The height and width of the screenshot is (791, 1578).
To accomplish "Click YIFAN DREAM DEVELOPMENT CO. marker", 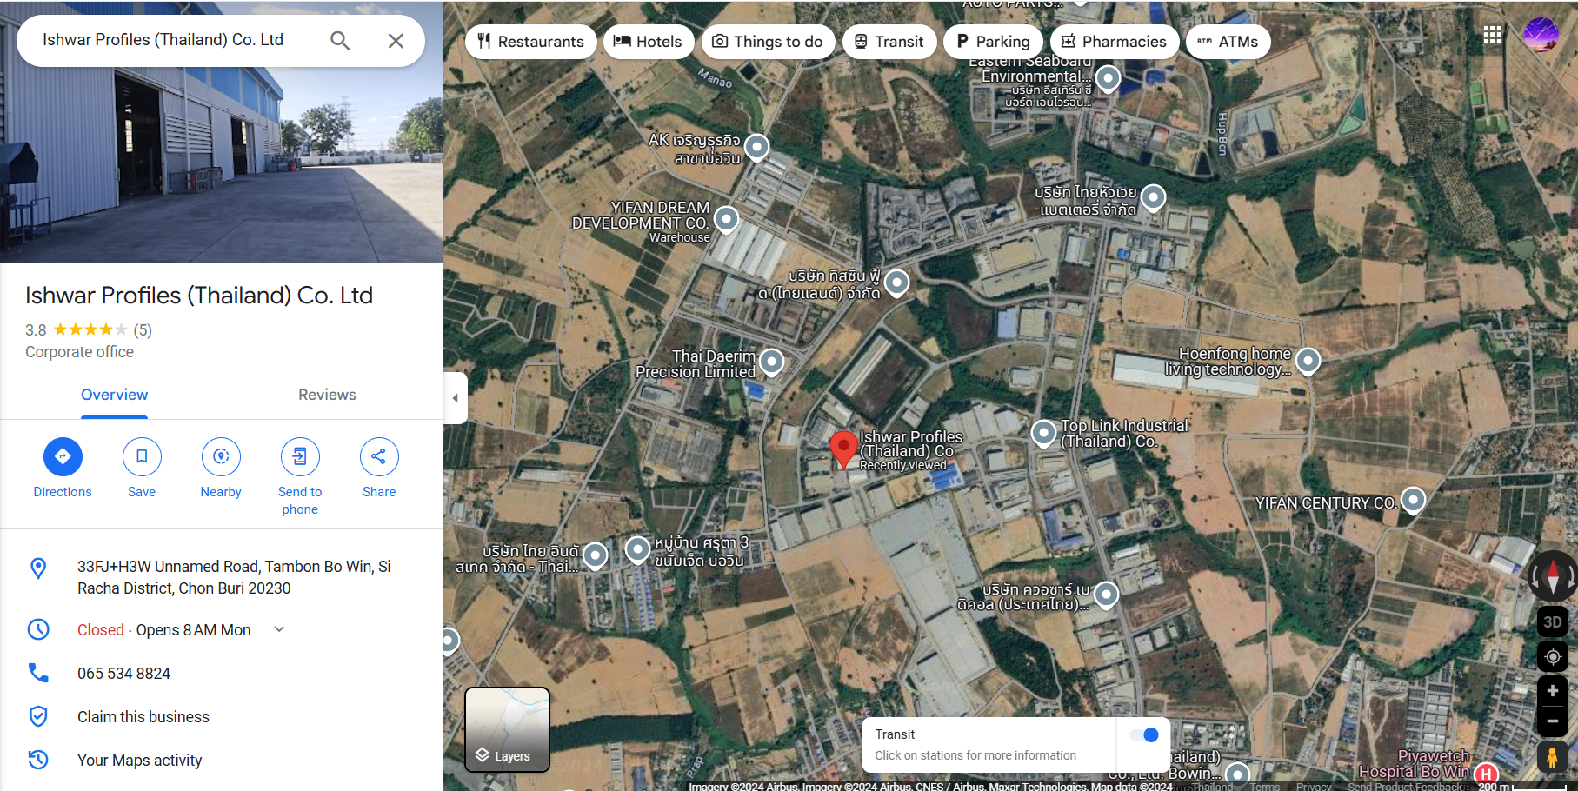I will [x=726, y=220].
